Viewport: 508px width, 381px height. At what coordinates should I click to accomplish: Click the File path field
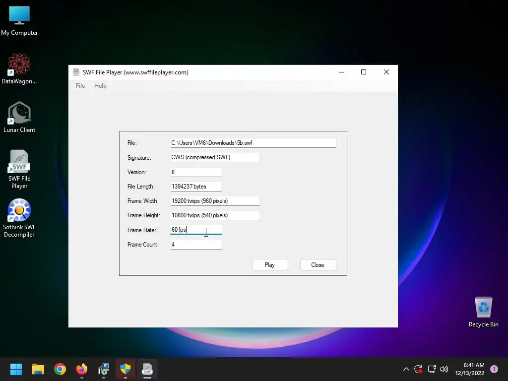[x=254, y=143]
